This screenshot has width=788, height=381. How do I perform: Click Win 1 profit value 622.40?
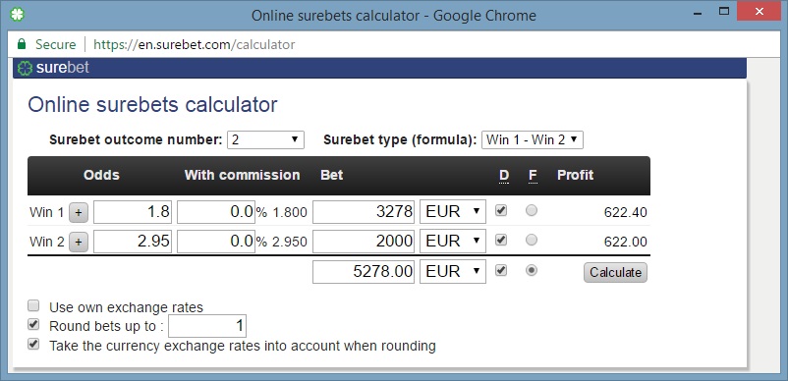point(625,213)
